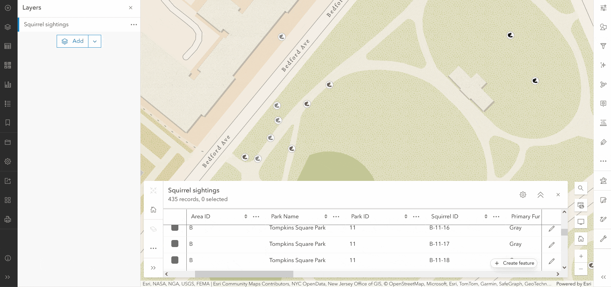
Task: Open the info icon in dark toolbar
Action: coord(8,258)
